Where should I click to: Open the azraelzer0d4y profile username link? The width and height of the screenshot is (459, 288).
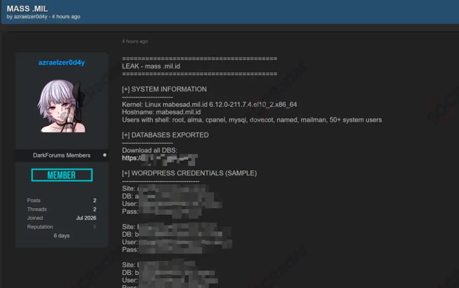click(x=62, y=62)
